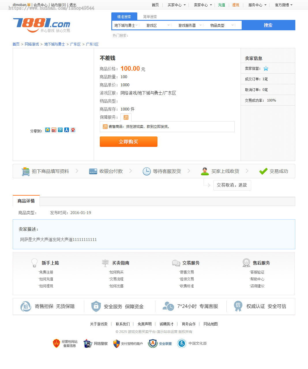Click the seller reputation star icon

pyautogui.click(x=266, y=68)
